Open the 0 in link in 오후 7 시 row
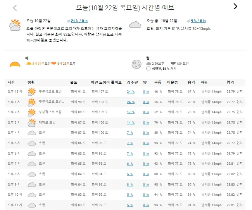 click(x=146, y=164)
